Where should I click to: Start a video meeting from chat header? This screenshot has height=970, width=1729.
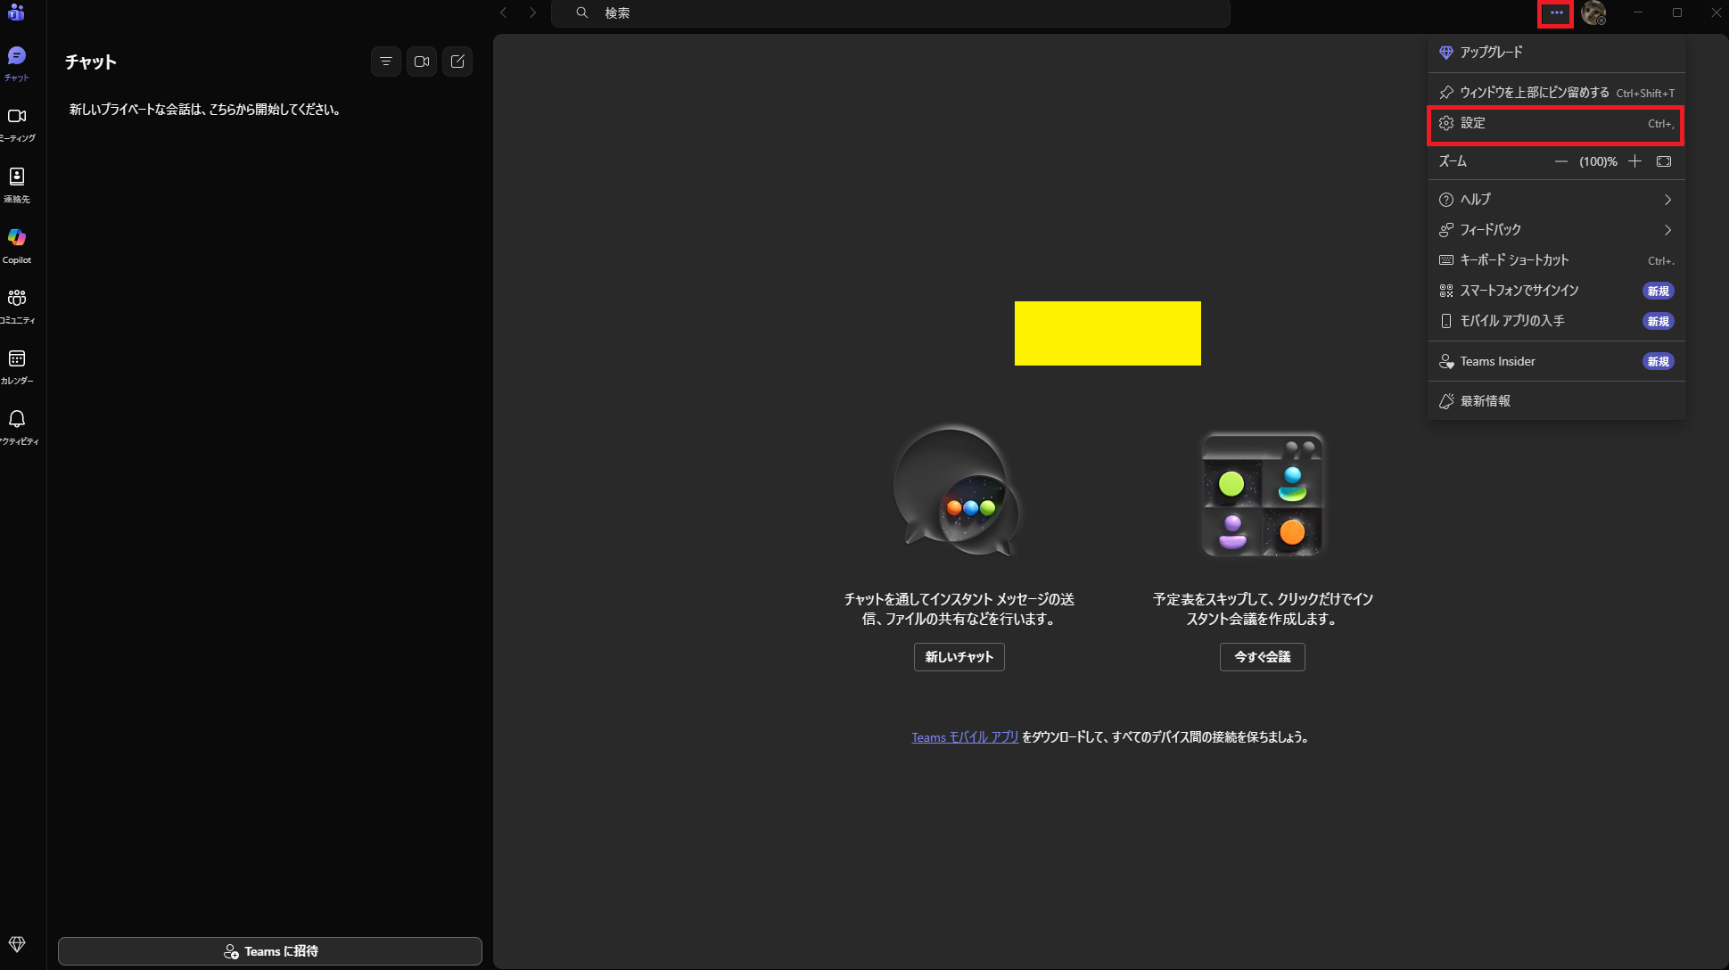coord(422,62)
